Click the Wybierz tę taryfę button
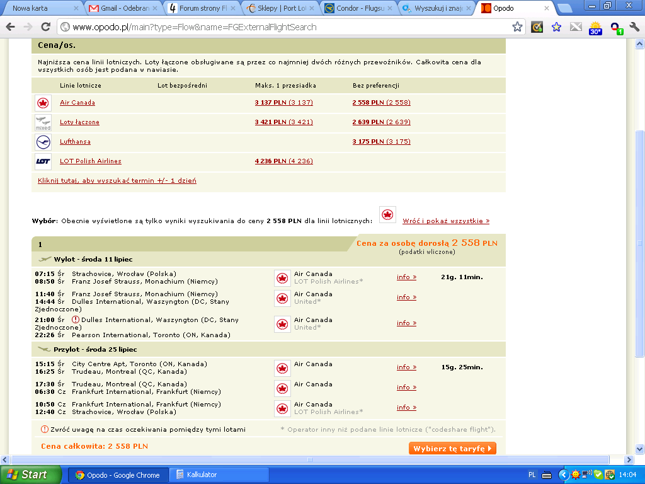Screen dimensions: 645x484 coord(452,449)
